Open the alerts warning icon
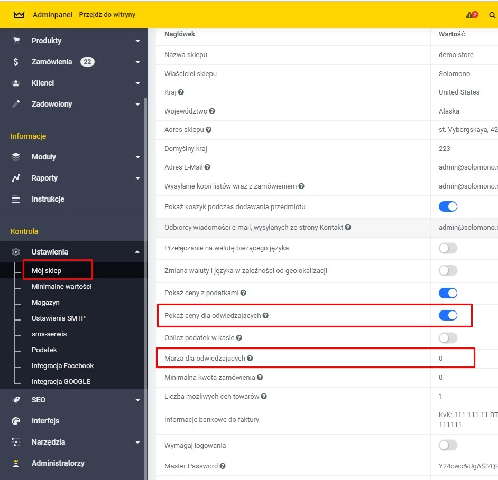 tap(469, 15)
